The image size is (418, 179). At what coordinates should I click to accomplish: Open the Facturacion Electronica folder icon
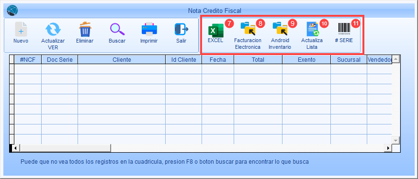[x=248, y=29]
